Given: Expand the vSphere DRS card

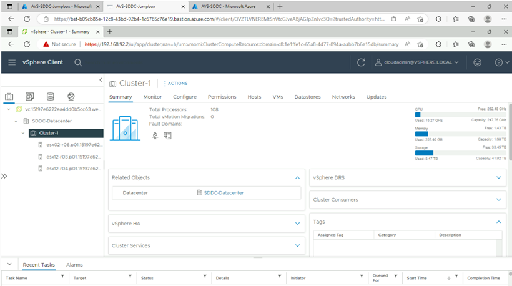Looking at the screenshot, I should point(499,177).
